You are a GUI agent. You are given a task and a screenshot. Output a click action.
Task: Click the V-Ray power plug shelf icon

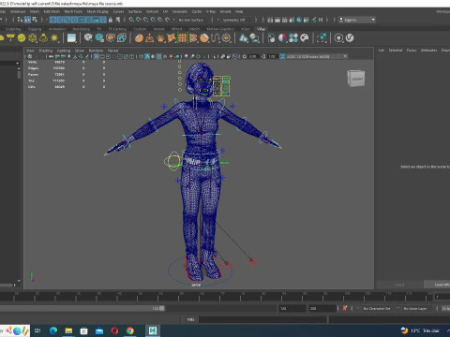(338, 38)
